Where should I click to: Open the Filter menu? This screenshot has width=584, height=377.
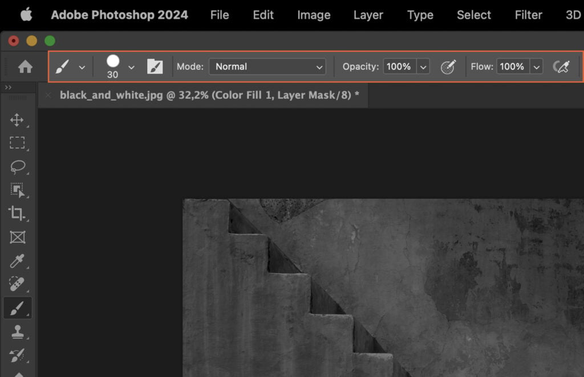tap(528, 15)
